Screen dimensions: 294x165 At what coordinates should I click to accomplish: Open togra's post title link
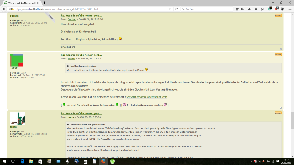81,113
